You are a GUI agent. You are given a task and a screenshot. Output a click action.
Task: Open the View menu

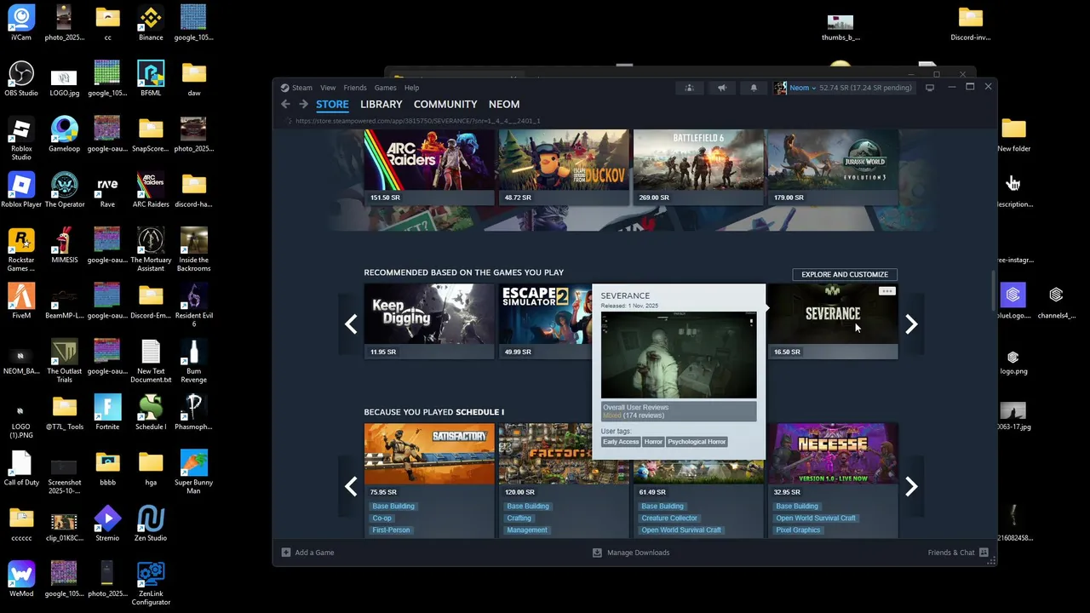[328, 88]
